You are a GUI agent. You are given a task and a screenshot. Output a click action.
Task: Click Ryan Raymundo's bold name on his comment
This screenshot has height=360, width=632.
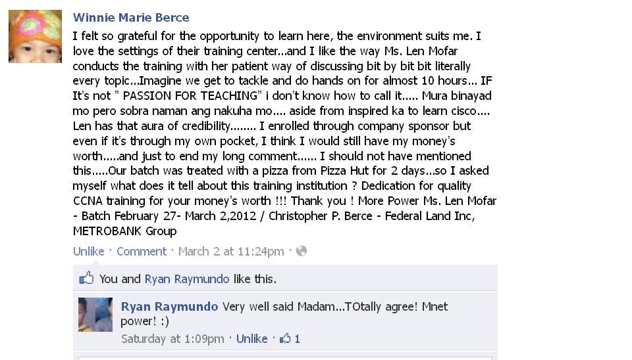(x=169, y=307)
